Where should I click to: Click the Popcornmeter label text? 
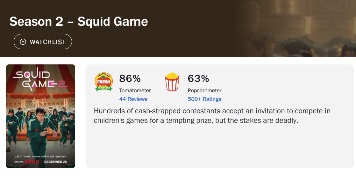[x=204, y=90]
